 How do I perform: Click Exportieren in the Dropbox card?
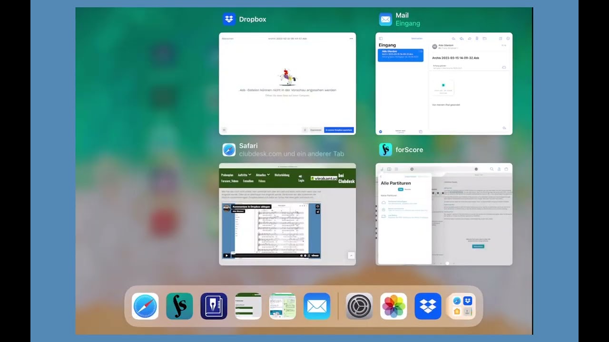316,130
